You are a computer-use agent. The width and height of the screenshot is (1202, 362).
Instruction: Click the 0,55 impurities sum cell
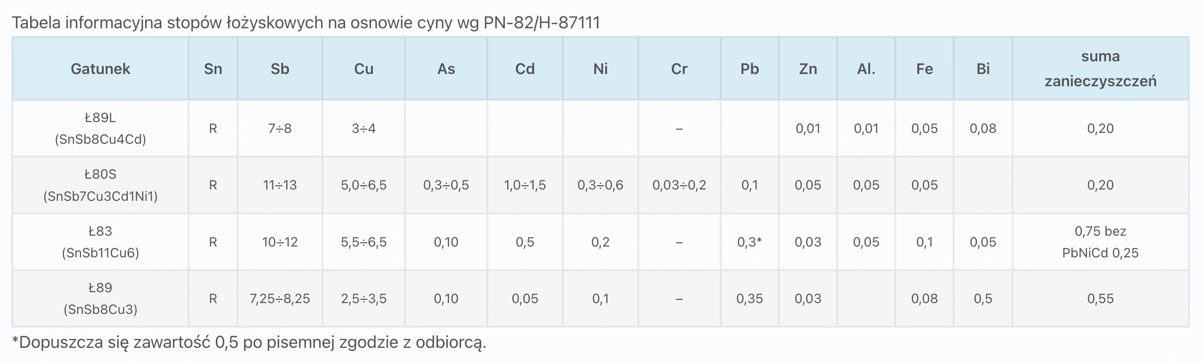[1100, 298]
